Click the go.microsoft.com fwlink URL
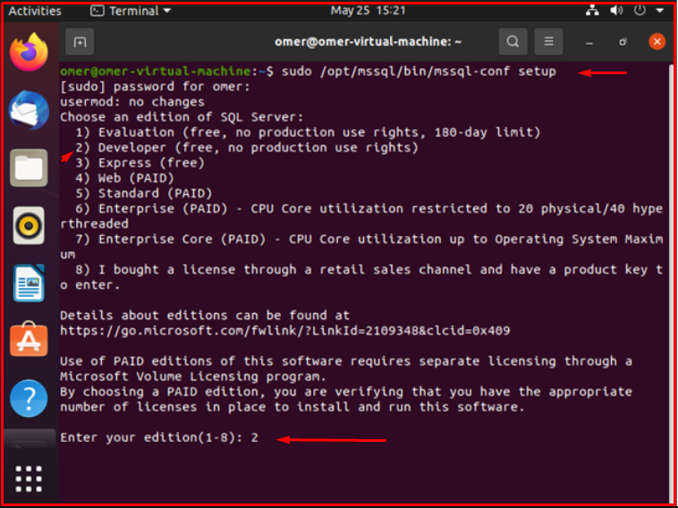Viewport: 678px width, 508px height. tap(285, 331)
